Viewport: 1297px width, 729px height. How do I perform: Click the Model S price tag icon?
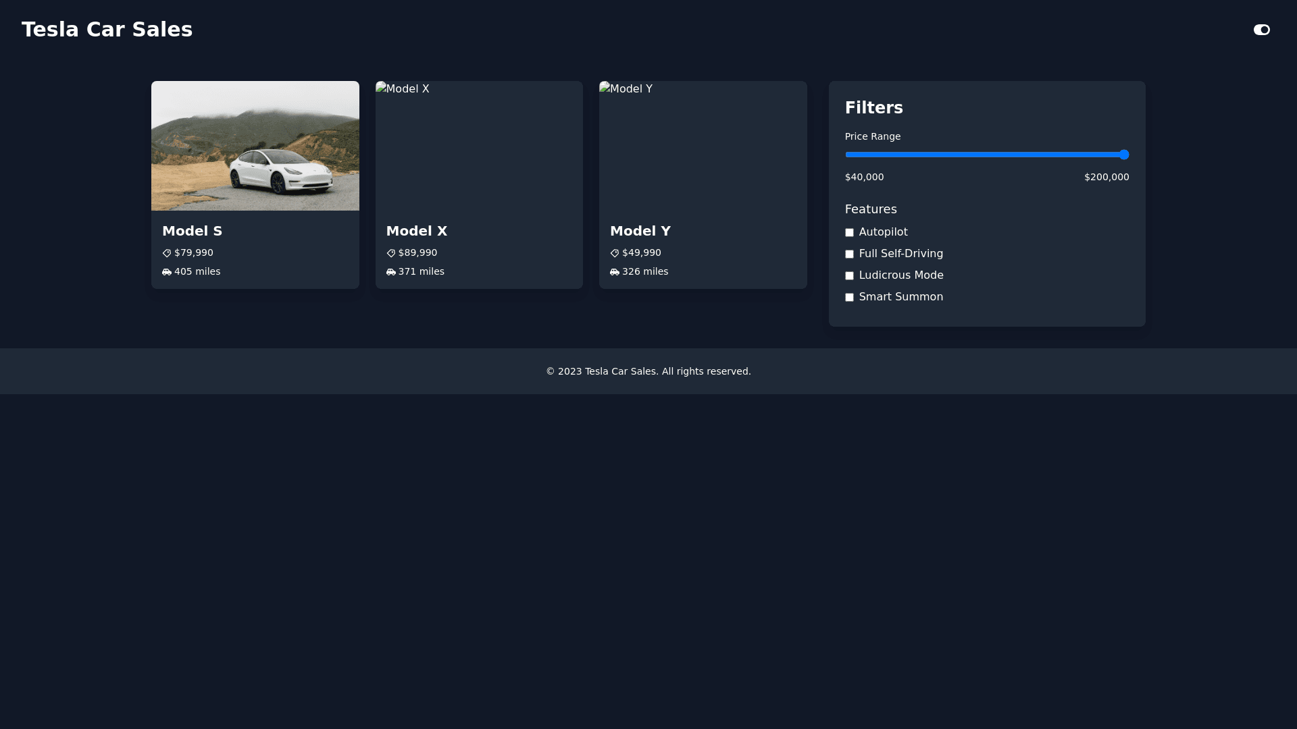[167, 253]
